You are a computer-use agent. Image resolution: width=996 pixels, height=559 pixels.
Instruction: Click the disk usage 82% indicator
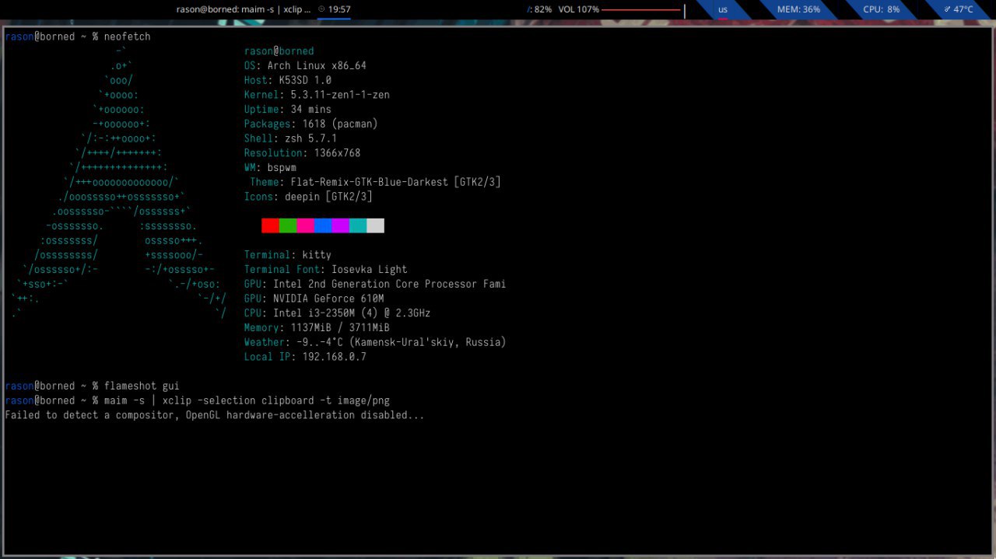(x=539, y=9)
